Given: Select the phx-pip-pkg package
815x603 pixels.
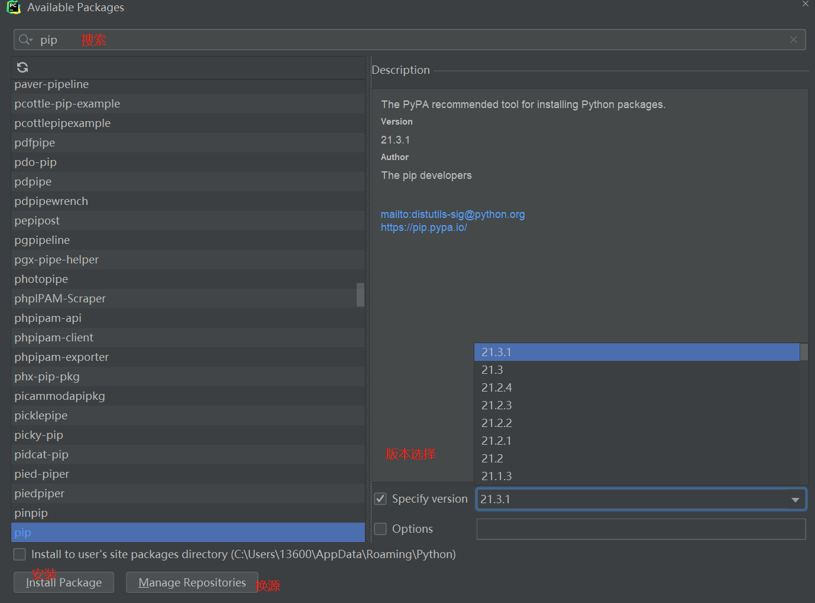Looking at the screenshot, I should coord(188,377).
